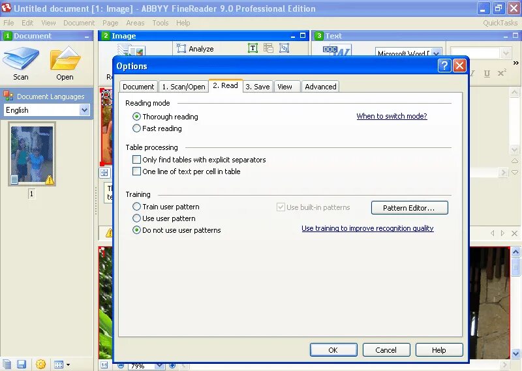Click the yellow gear settings icon
This screenshot has height=371, width=522.
40,364
